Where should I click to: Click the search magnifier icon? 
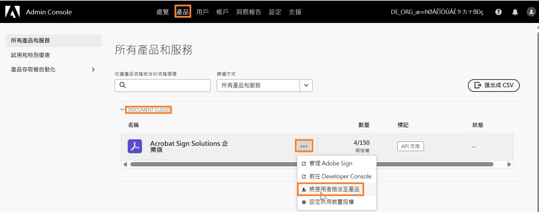123,86
